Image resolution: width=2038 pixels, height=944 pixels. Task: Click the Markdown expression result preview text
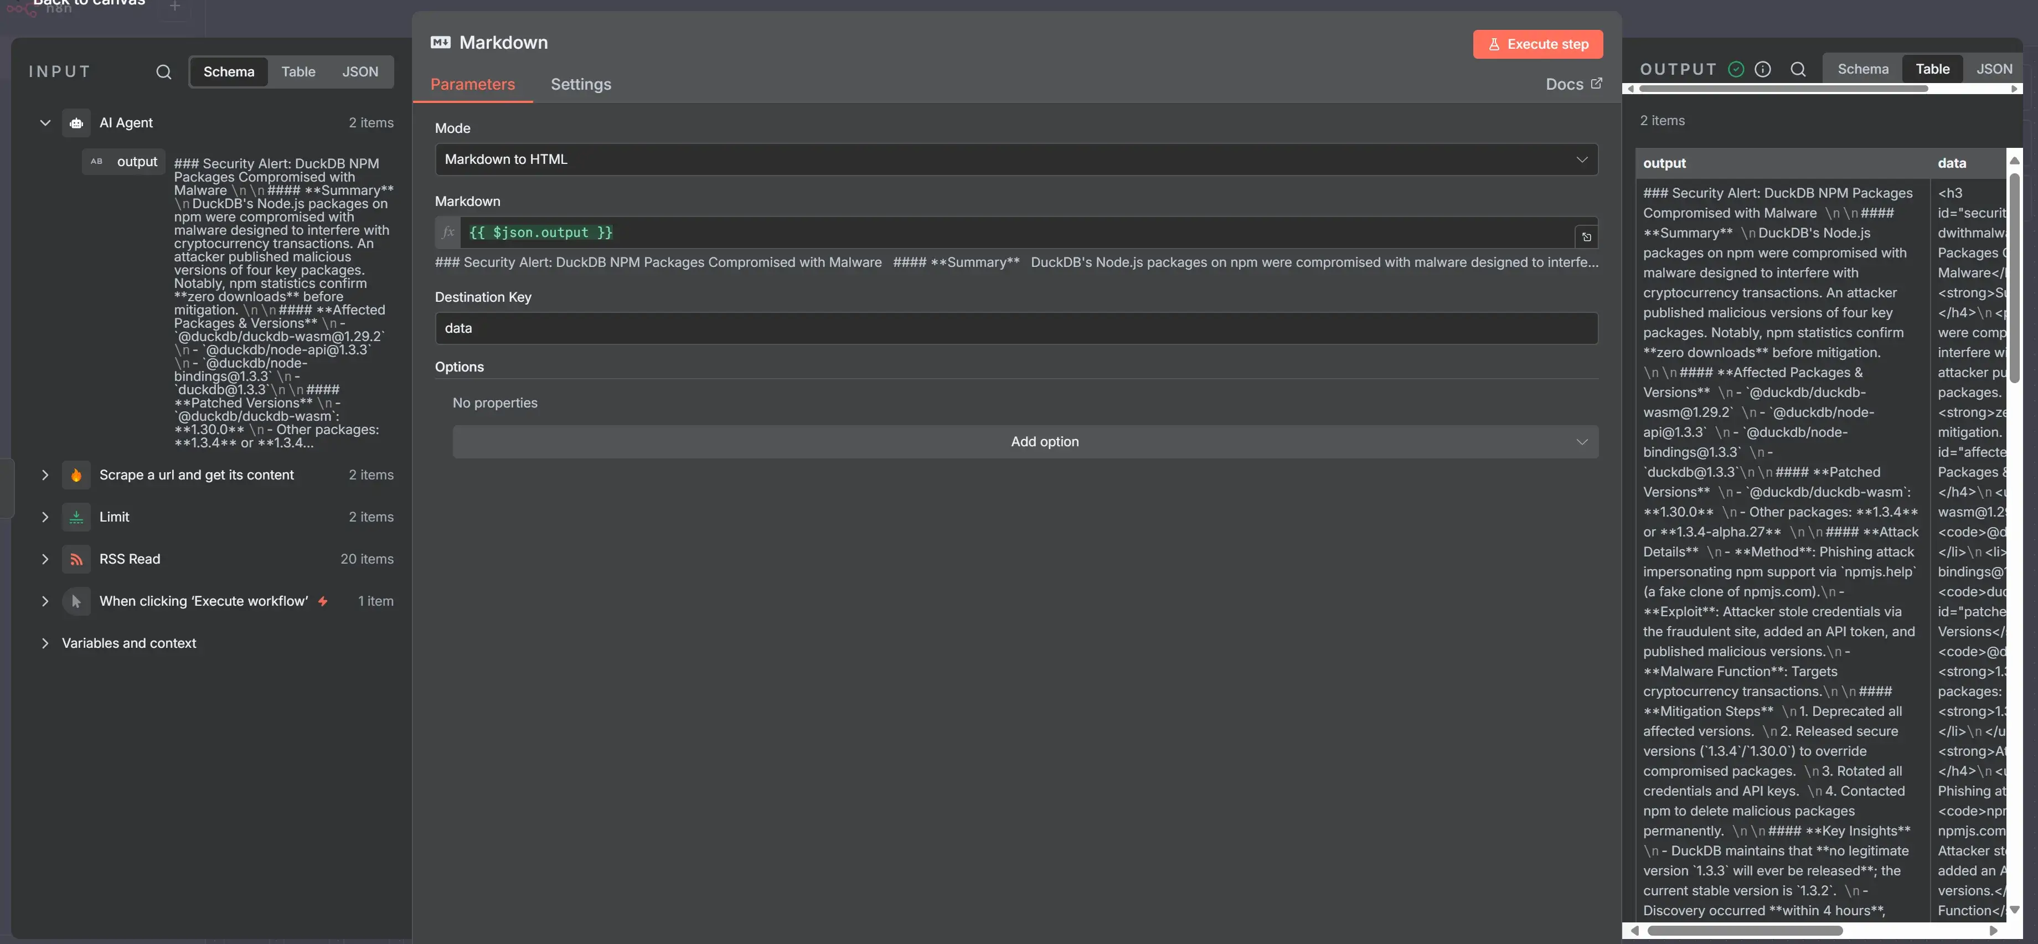[1016, 262]
